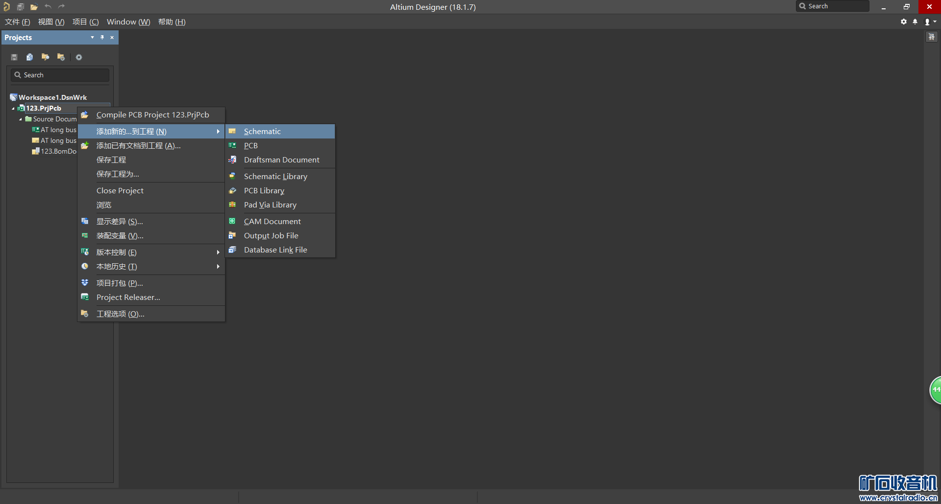Choose Output Job File
This screenshot has height=504, width=941.
[x=280, y=235]
